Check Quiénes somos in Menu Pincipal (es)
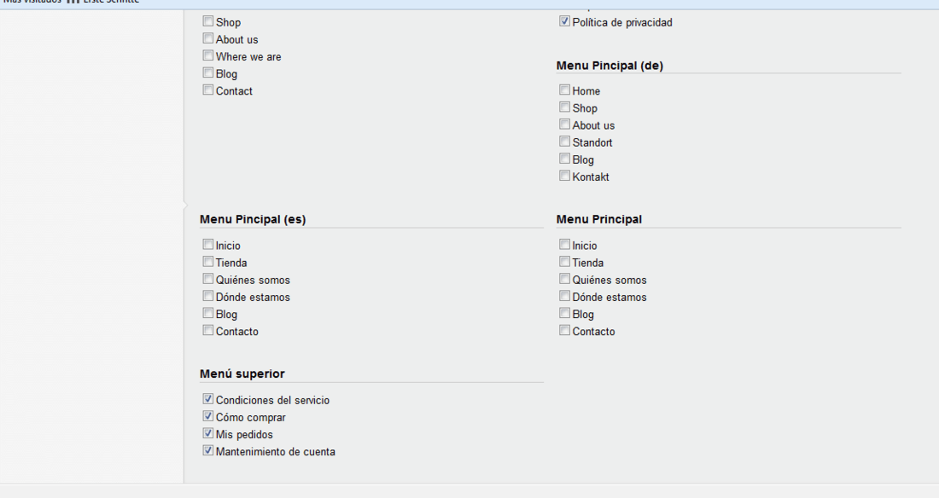The height and width of the screenshot is (498, 939). click(x=207, y=279)
